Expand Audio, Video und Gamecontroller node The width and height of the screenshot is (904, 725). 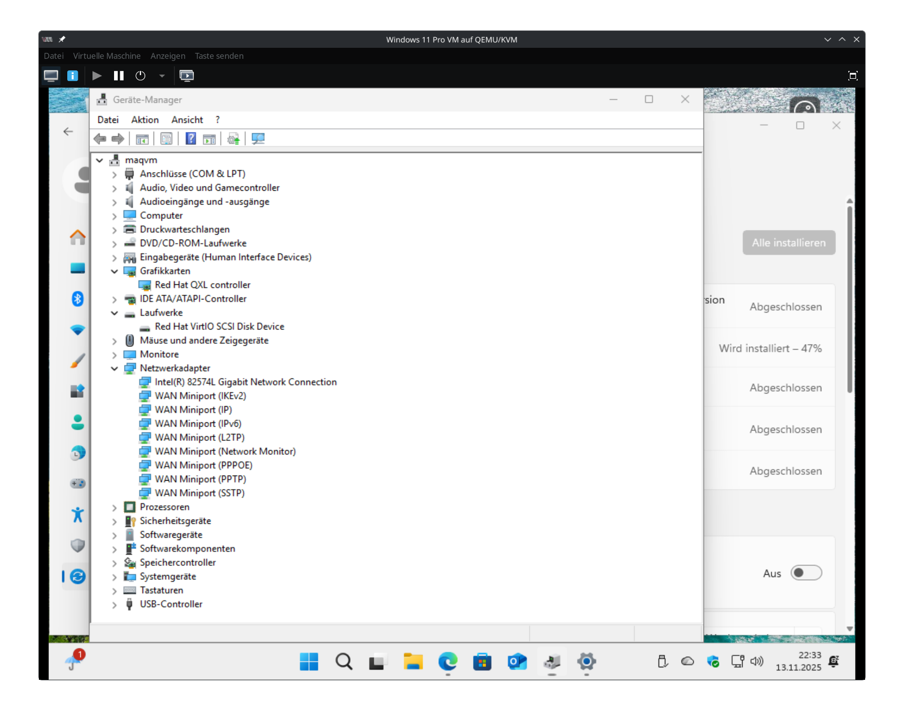(114, 188)
